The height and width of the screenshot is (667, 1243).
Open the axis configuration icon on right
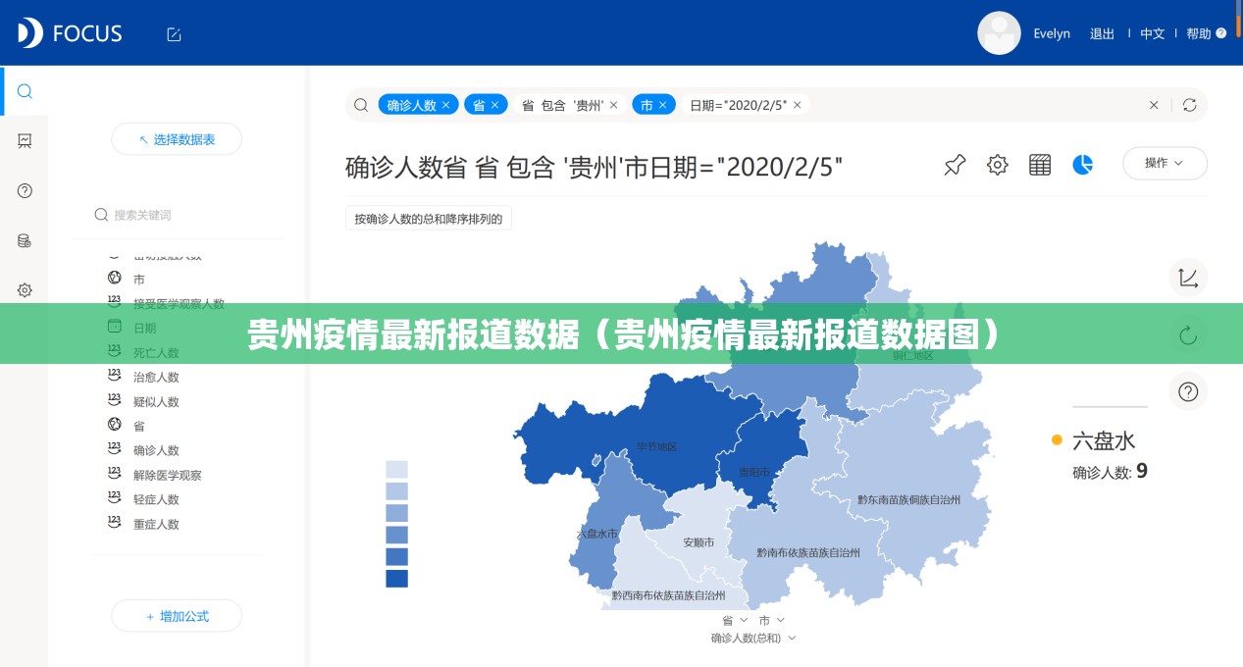[x=1188, y=279]
